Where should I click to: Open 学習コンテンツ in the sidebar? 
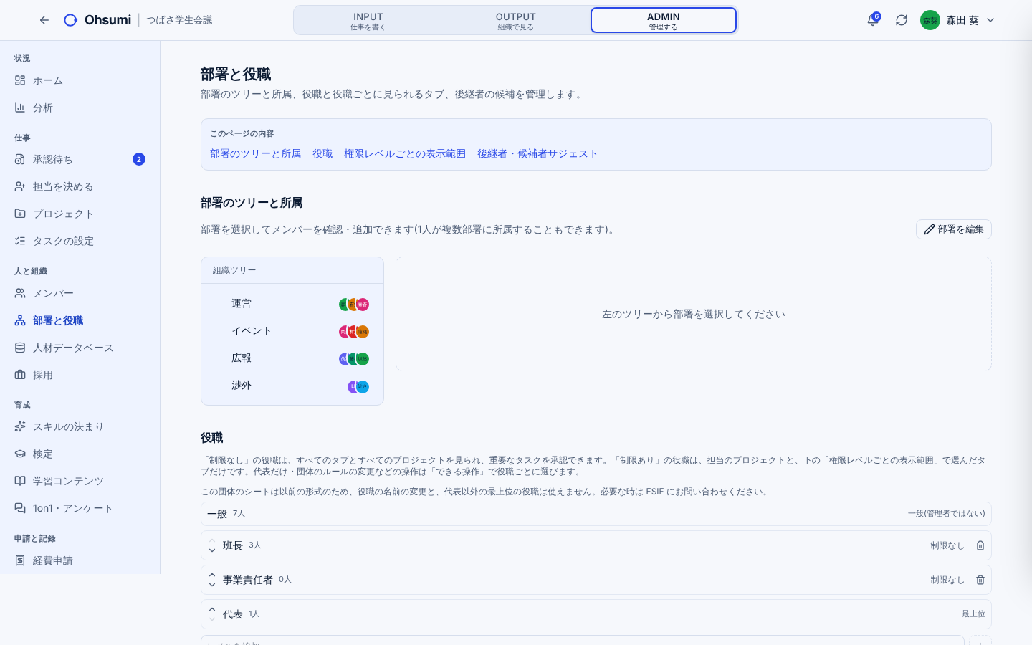80,481
